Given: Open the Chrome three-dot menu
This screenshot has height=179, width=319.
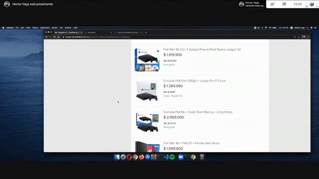Looking at the screenshot, I should click(x=308, y=37).
